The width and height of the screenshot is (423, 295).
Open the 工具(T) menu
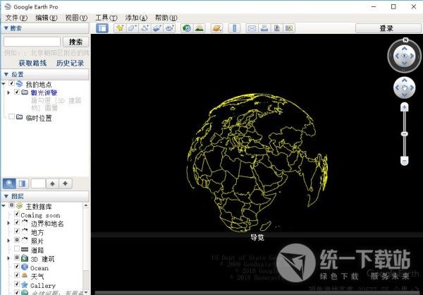(106, 18)
